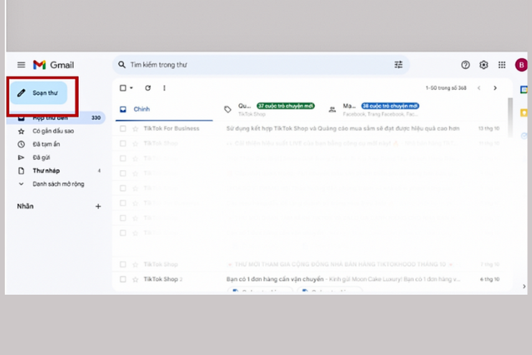Image resolution: width=532 pixels, height=355 pixels.
Task: Open the Help question mark icon
Action: [x=465, y=65]
